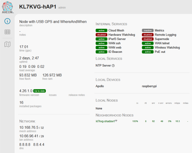Click the KL7KVG-hAP1 node name heading
Viewport: 192px width, 153px height.
37,7
